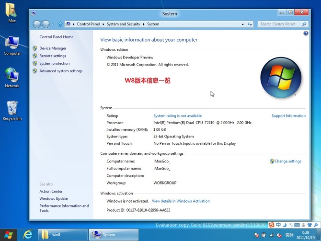Open Support Information link
The height and width of the screenshot is (241, 321).
point(288,115)
